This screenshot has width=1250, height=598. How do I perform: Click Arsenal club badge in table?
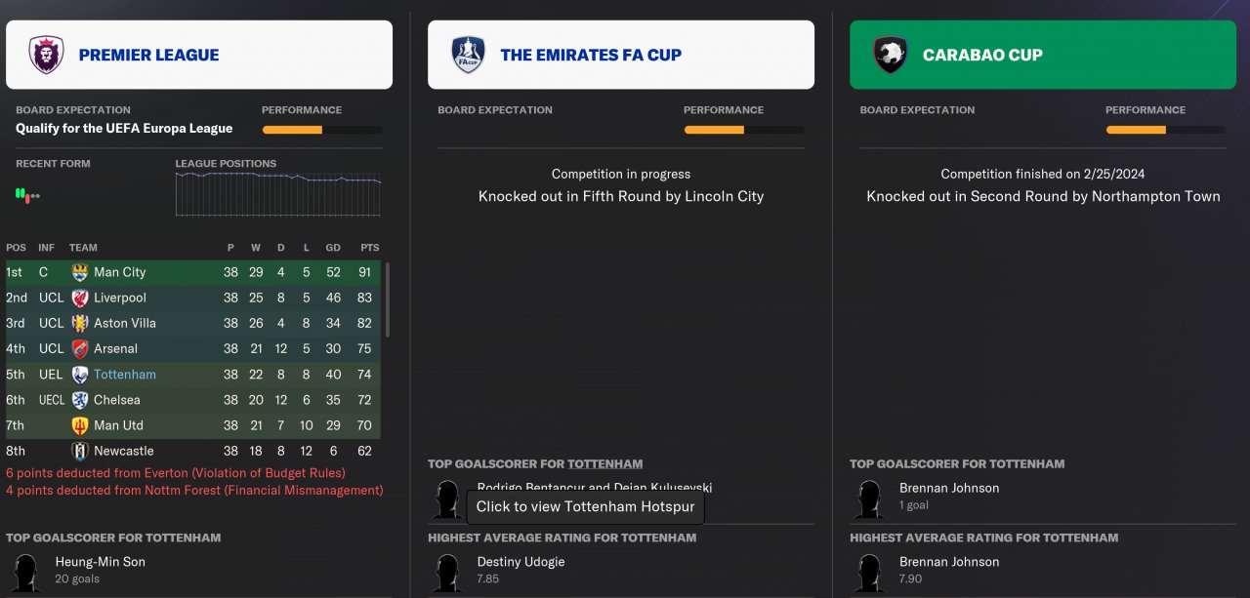coord(80,349)
